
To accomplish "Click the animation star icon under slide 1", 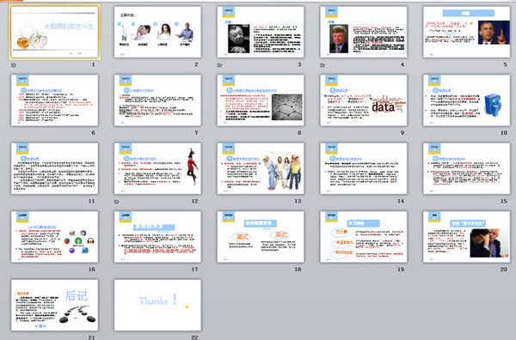I will pos(14,65).
